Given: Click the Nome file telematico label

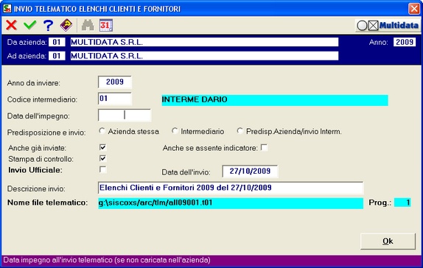Looking at the screenshot, I should tap(47, 202).
